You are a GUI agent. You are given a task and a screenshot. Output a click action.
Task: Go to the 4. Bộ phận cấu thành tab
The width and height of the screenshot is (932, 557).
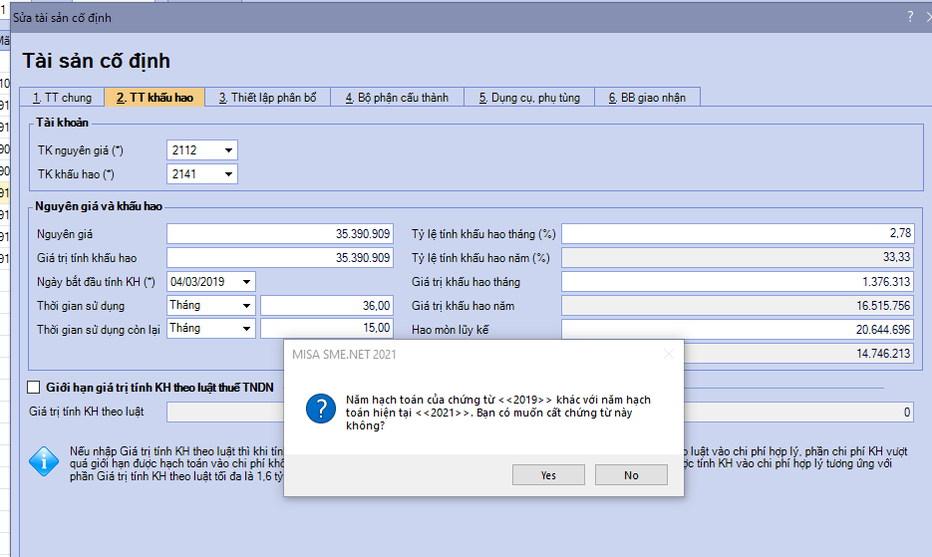(397, 98)
